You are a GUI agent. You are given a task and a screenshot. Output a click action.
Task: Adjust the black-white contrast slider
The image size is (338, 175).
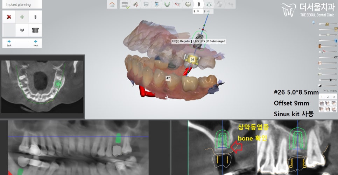(x=320, y=86)
